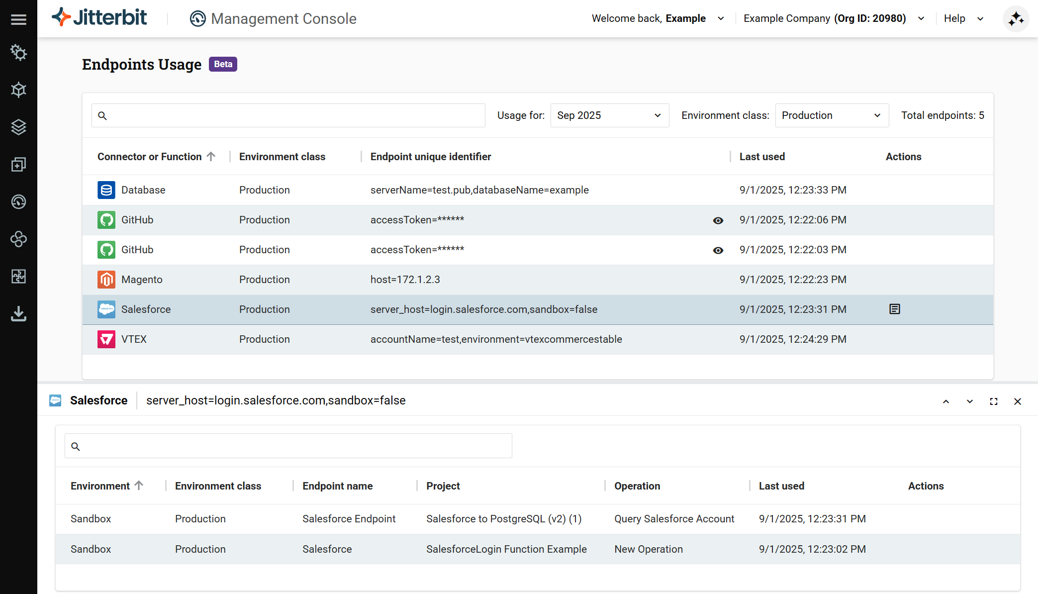Open the hamburger navigation menu

(18, 19)
